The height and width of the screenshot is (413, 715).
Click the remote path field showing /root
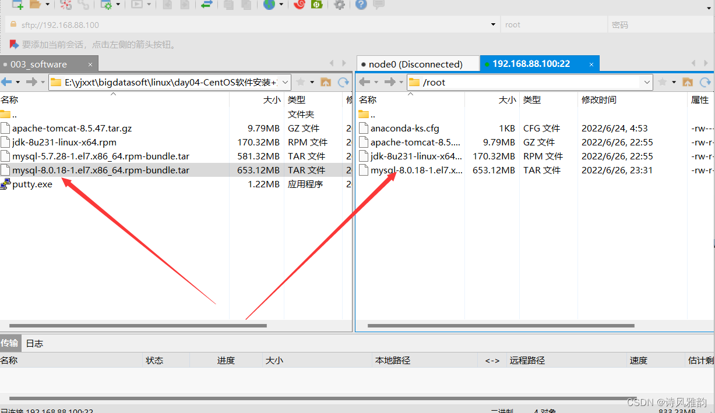click(x=530, y=82)
